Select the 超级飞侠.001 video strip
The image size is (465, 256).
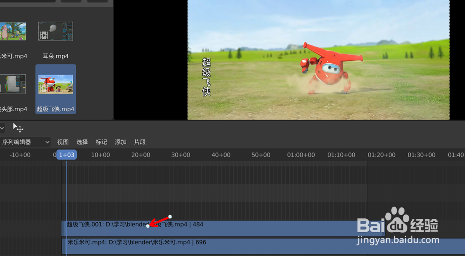coord(223,228)
